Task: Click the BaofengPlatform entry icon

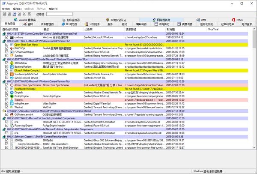Action: pyautogui.click(x=11, y=66)
